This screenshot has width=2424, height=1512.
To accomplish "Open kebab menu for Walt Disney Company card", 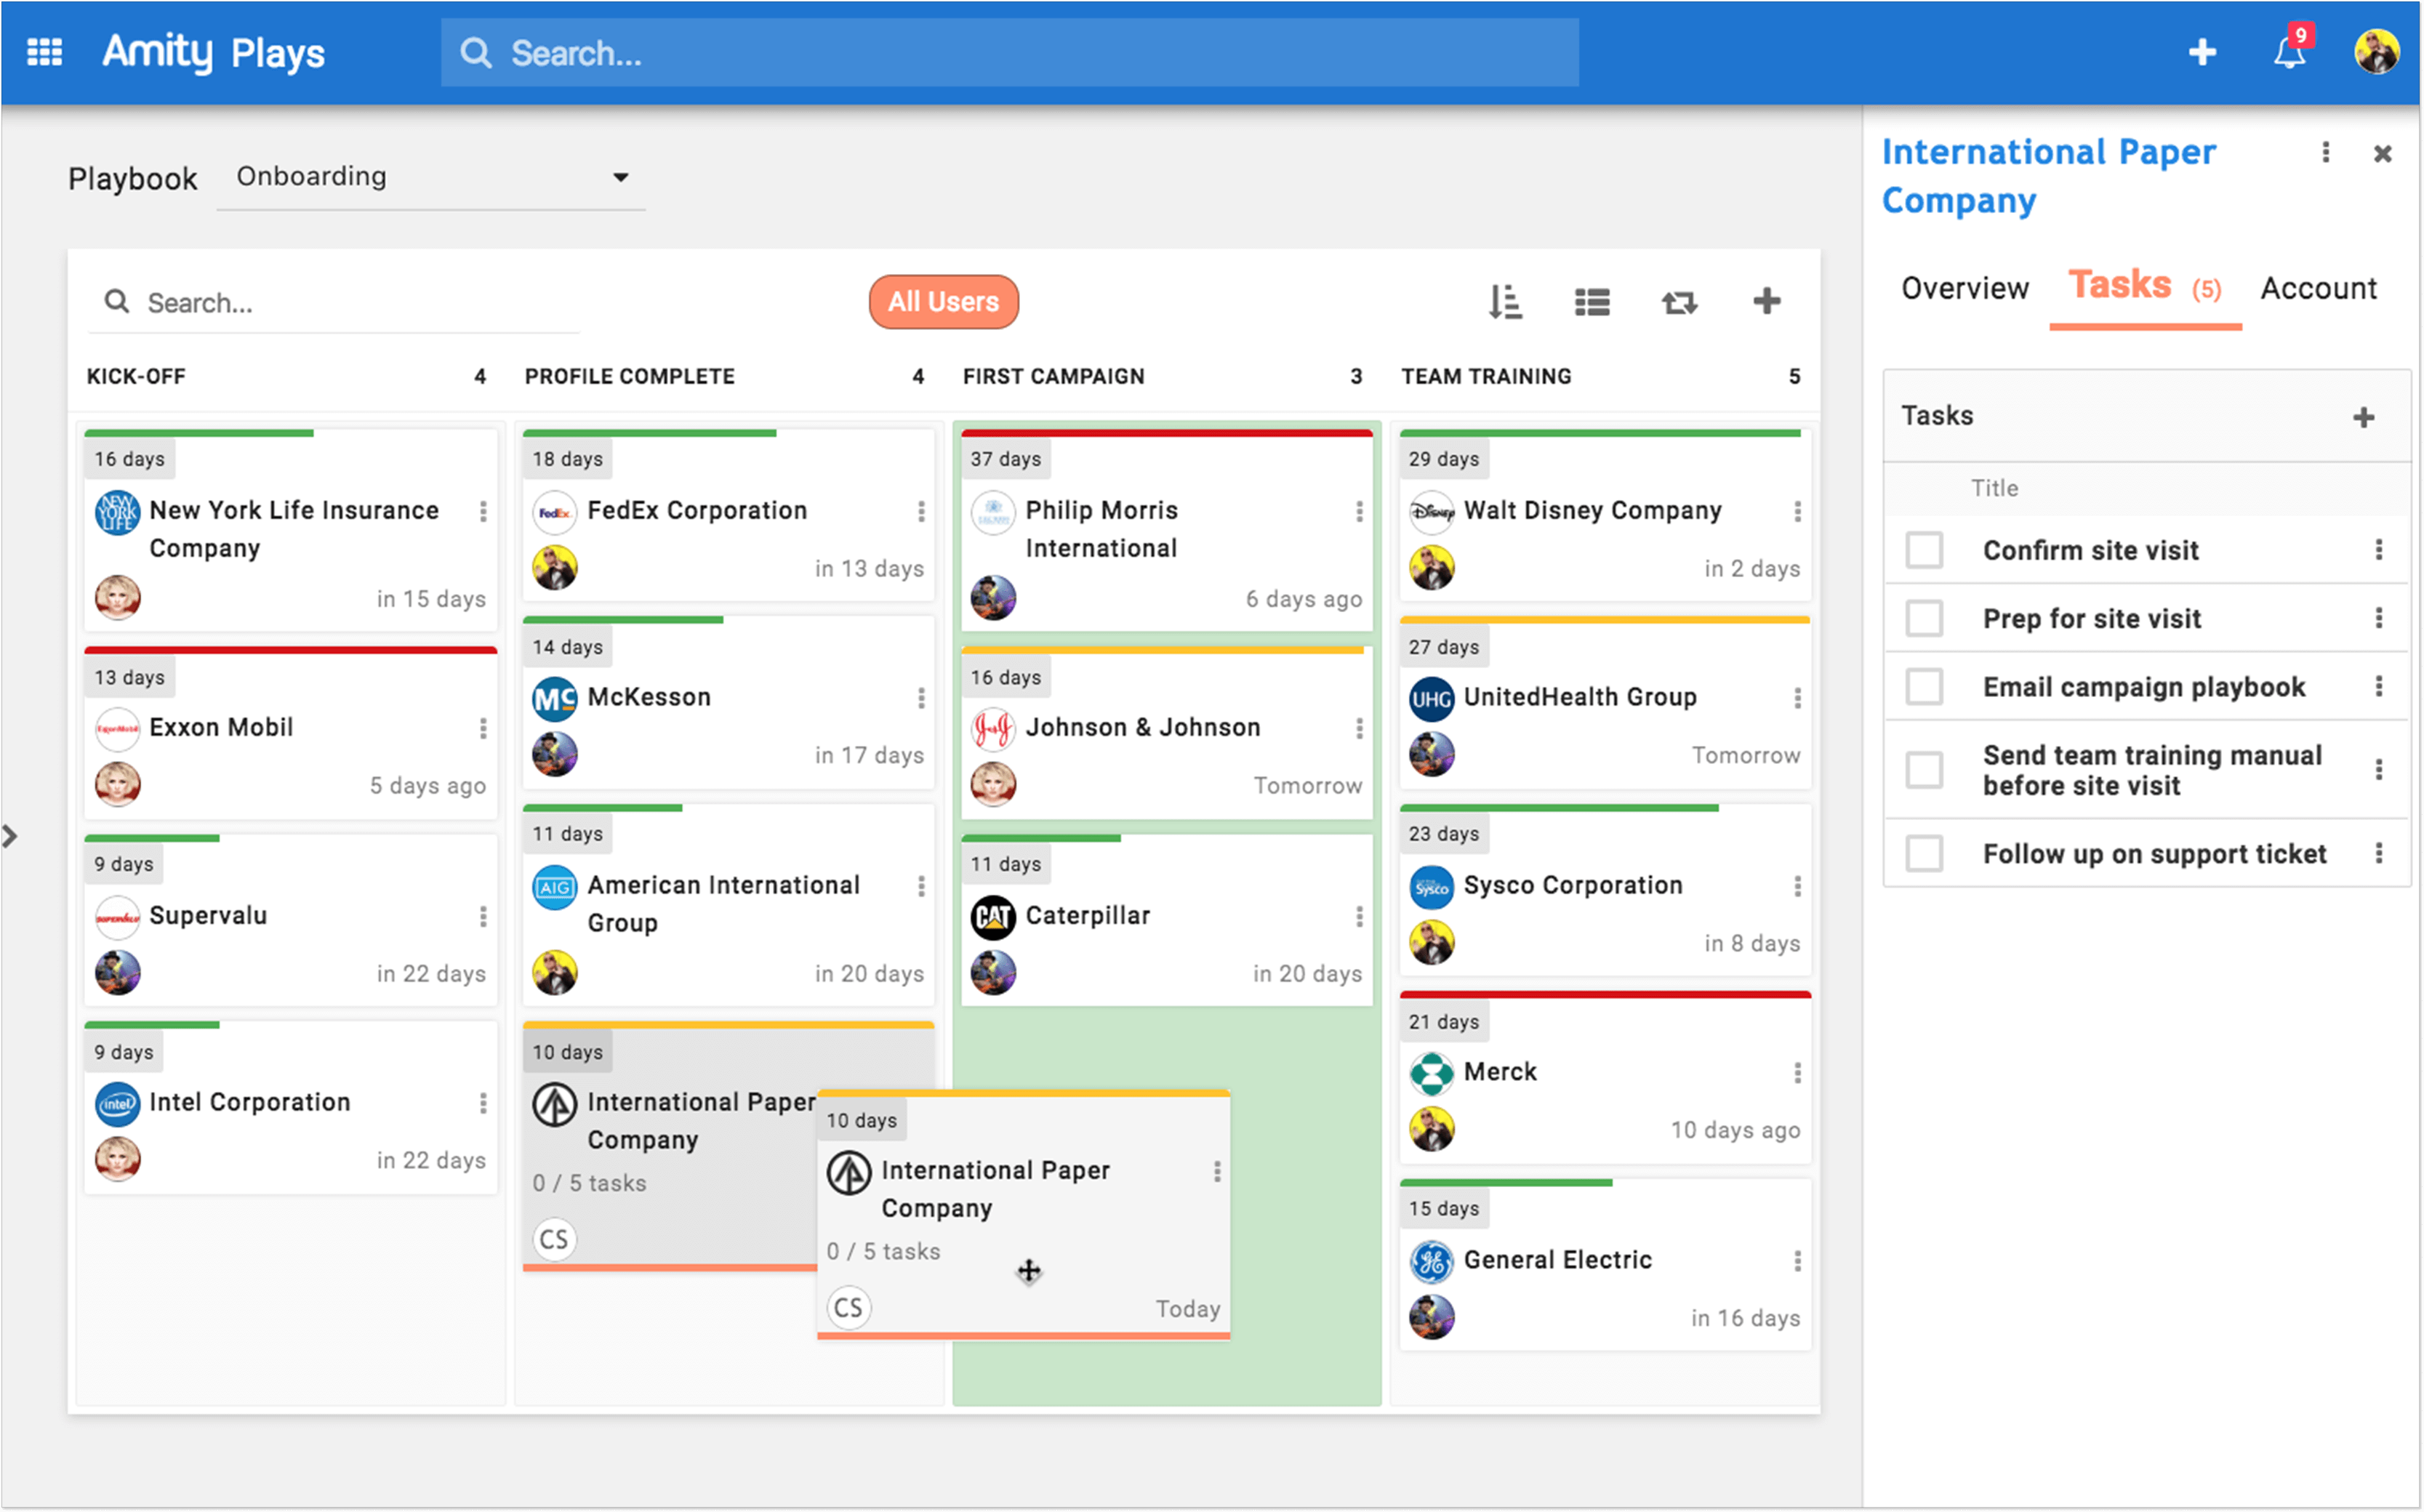I will point(1797,511).
